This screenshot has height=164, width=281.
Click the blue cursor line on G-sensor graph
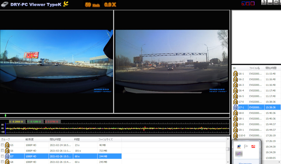click(x=5, y=128)
